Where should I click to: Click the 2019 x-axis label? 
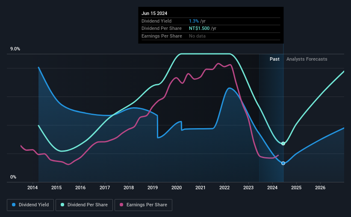click(153, 188)
